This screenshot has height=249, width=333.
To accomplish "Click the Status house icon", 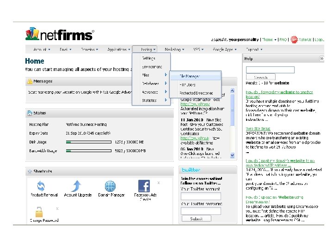I will pyautogui.click(x=30, y=113).
